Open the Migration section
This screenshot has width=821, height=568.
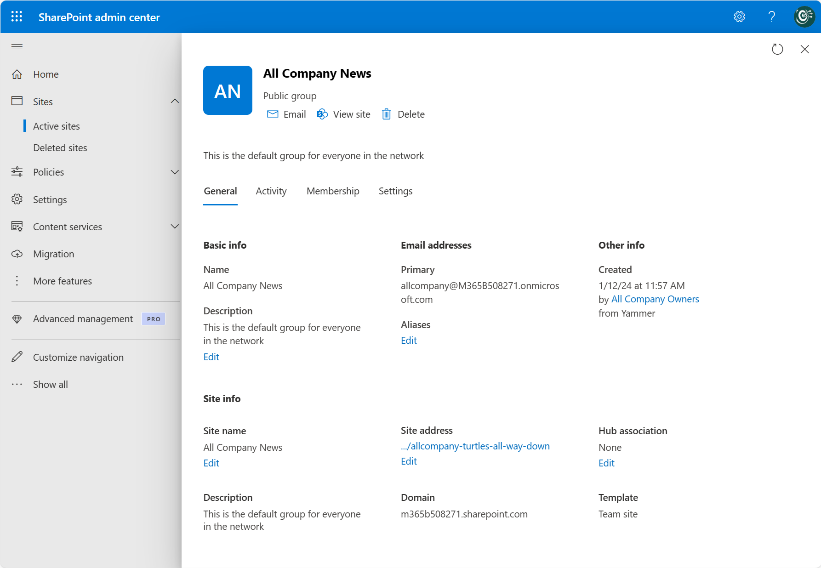click(x=53, y=254)
